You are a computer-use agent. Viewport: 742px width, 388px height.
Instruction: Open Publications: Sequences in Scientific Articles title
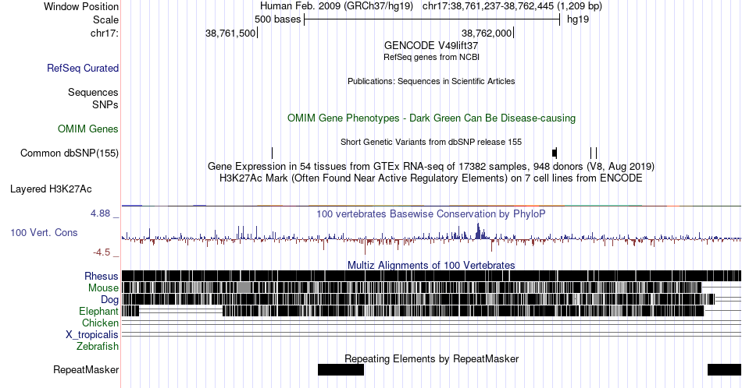(431, 81)
